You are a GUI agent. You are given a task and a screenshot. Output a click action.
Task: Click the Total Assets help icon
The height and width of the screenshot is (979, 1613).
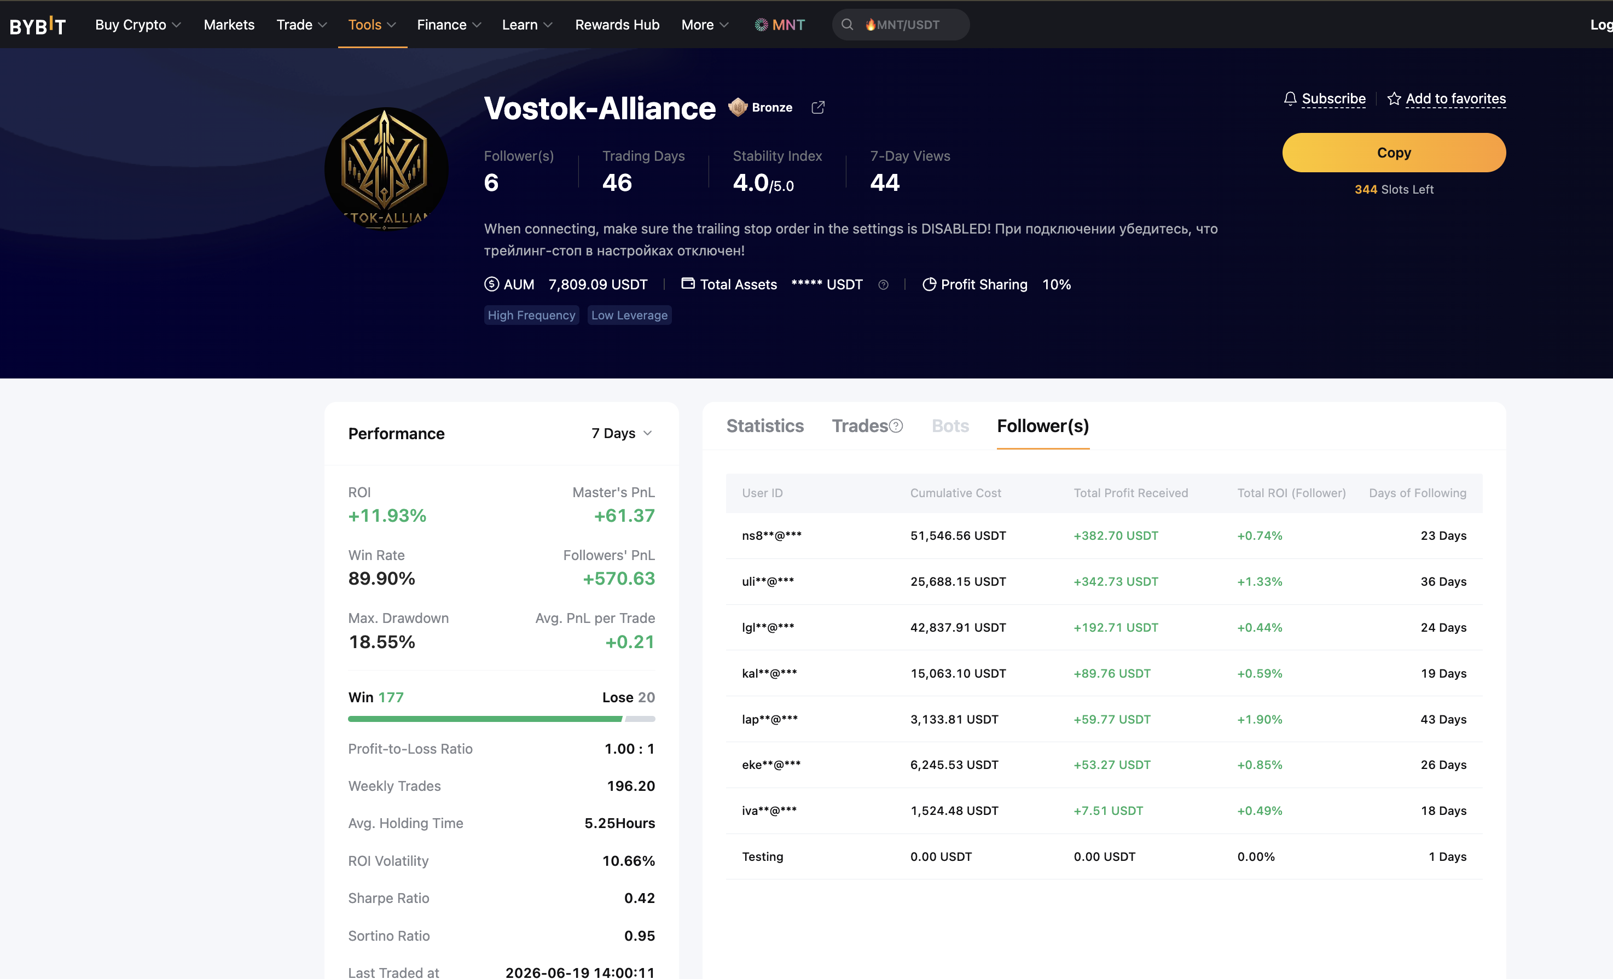pos(883,284)
